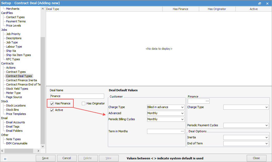Open the Advanced dropdown
Image resolution: width=272 pixels, height=162 pixels.
click(x=182, y=113)
